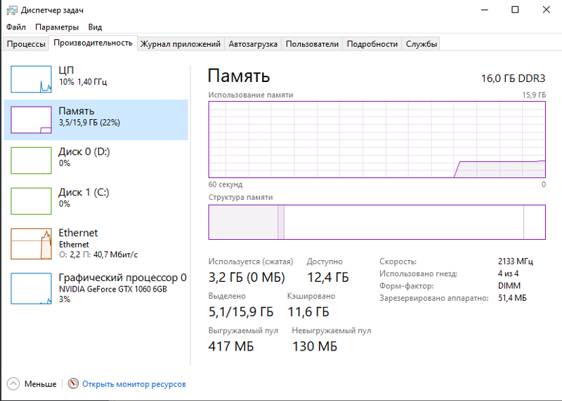Minimize the Диспетчер задач window
The image size is (562, 401).
coord(485,10)
